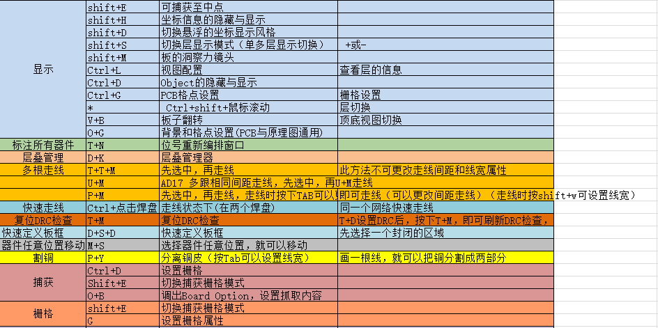Click the T+N shortcut cell
The width and height of the screenshot is (658, 328).
coord(123,145)
